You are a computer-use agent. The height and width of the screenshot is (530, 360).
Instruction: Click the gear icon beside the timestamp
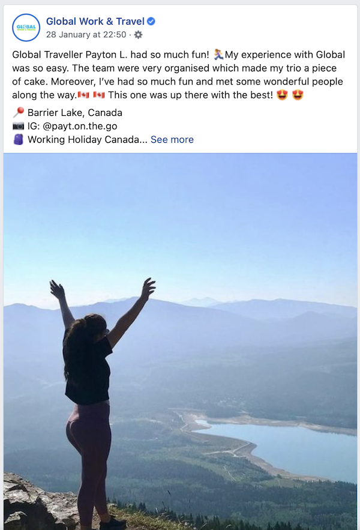click(139, 34)
